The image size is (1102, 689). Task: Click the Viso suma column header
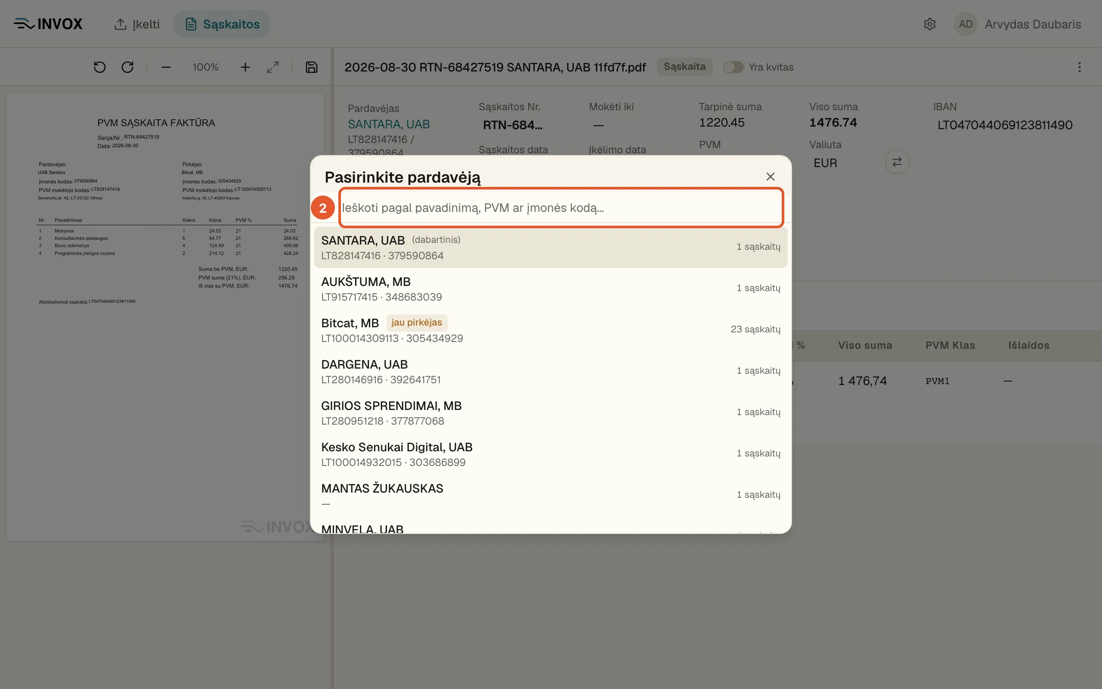[865, 345]
